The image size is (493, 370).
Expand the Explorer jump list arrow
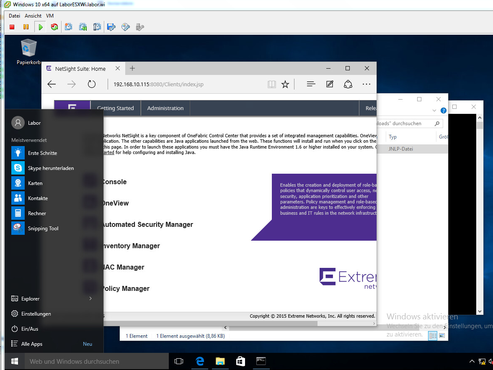point(90,298)
